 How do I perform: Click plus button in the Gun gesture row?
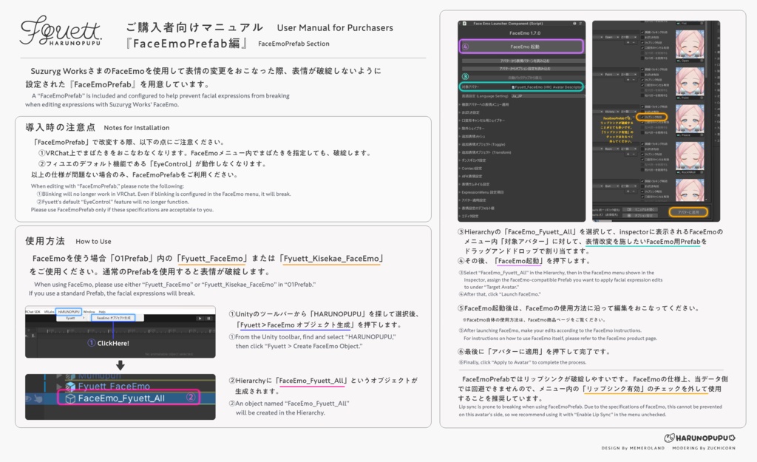628,191
